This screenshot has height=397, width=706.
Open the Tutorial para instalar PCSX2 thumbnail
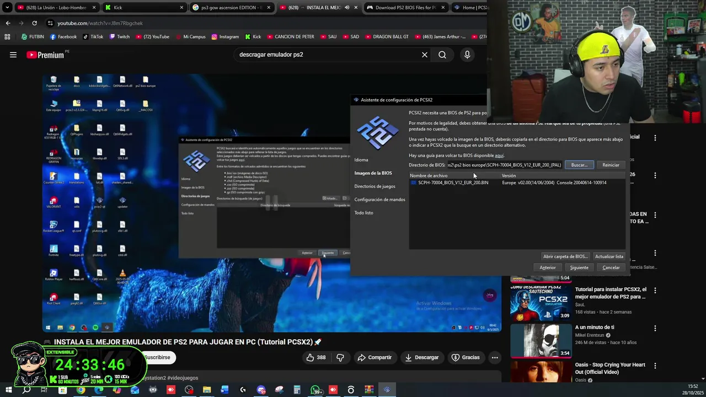540,303
